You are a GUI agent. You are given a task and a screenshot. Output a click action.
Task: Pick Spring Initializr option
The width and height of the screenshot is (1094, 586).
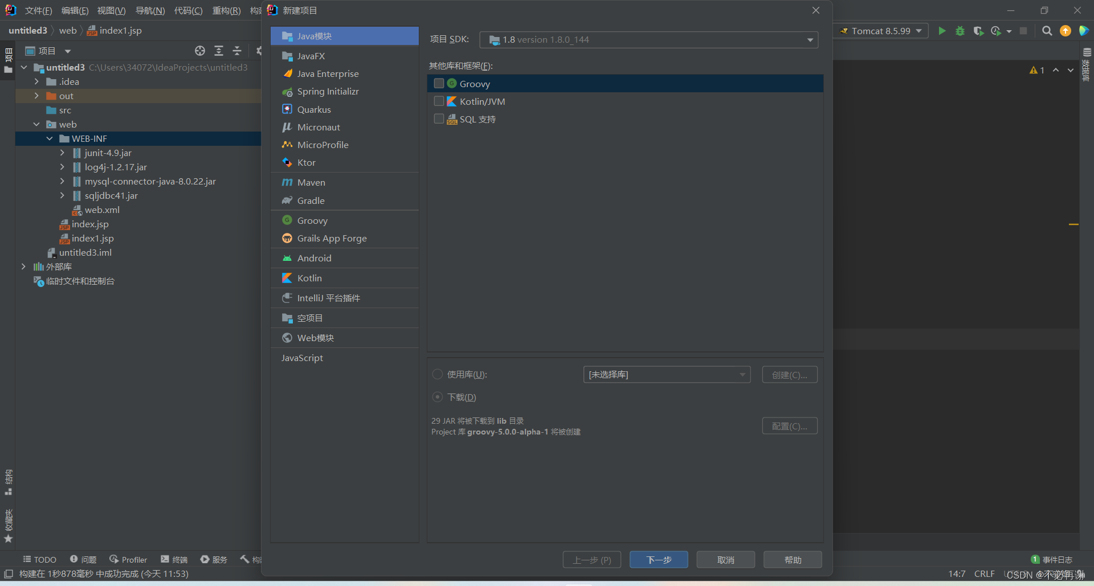coord(344,91)
